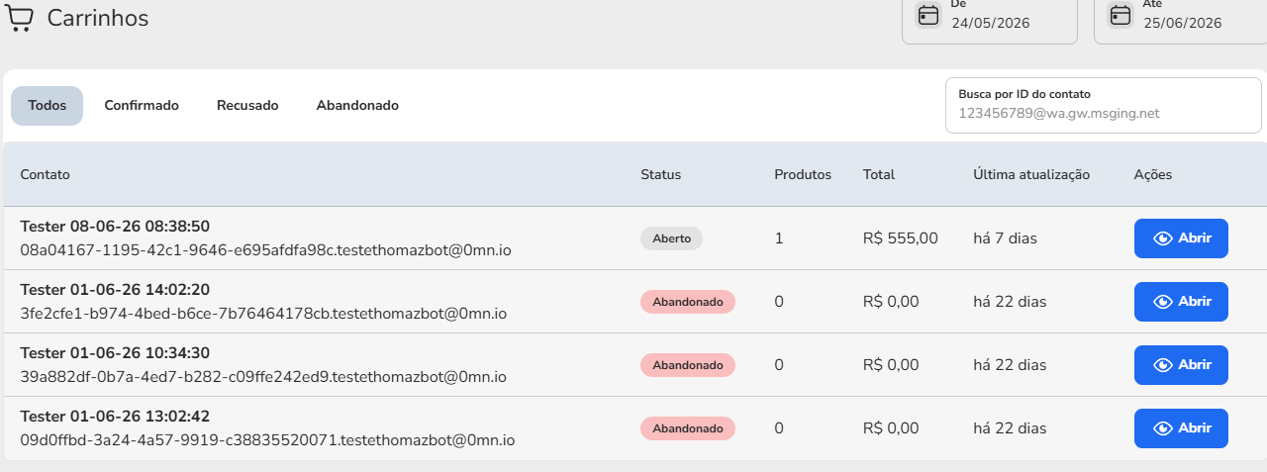
Task: Click Abandonado badge for Tester 01-06-26 13:02:42
Action: (x=688, y=428)
